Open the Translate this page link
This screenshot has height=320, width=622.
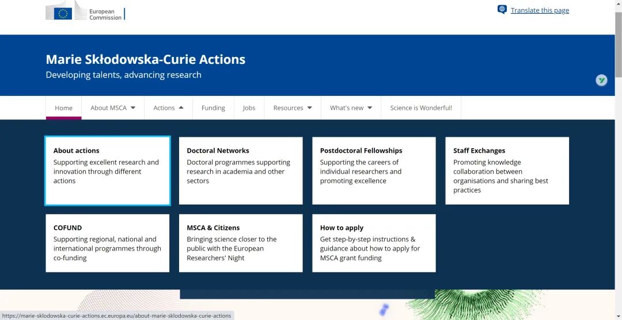[540, 10]
